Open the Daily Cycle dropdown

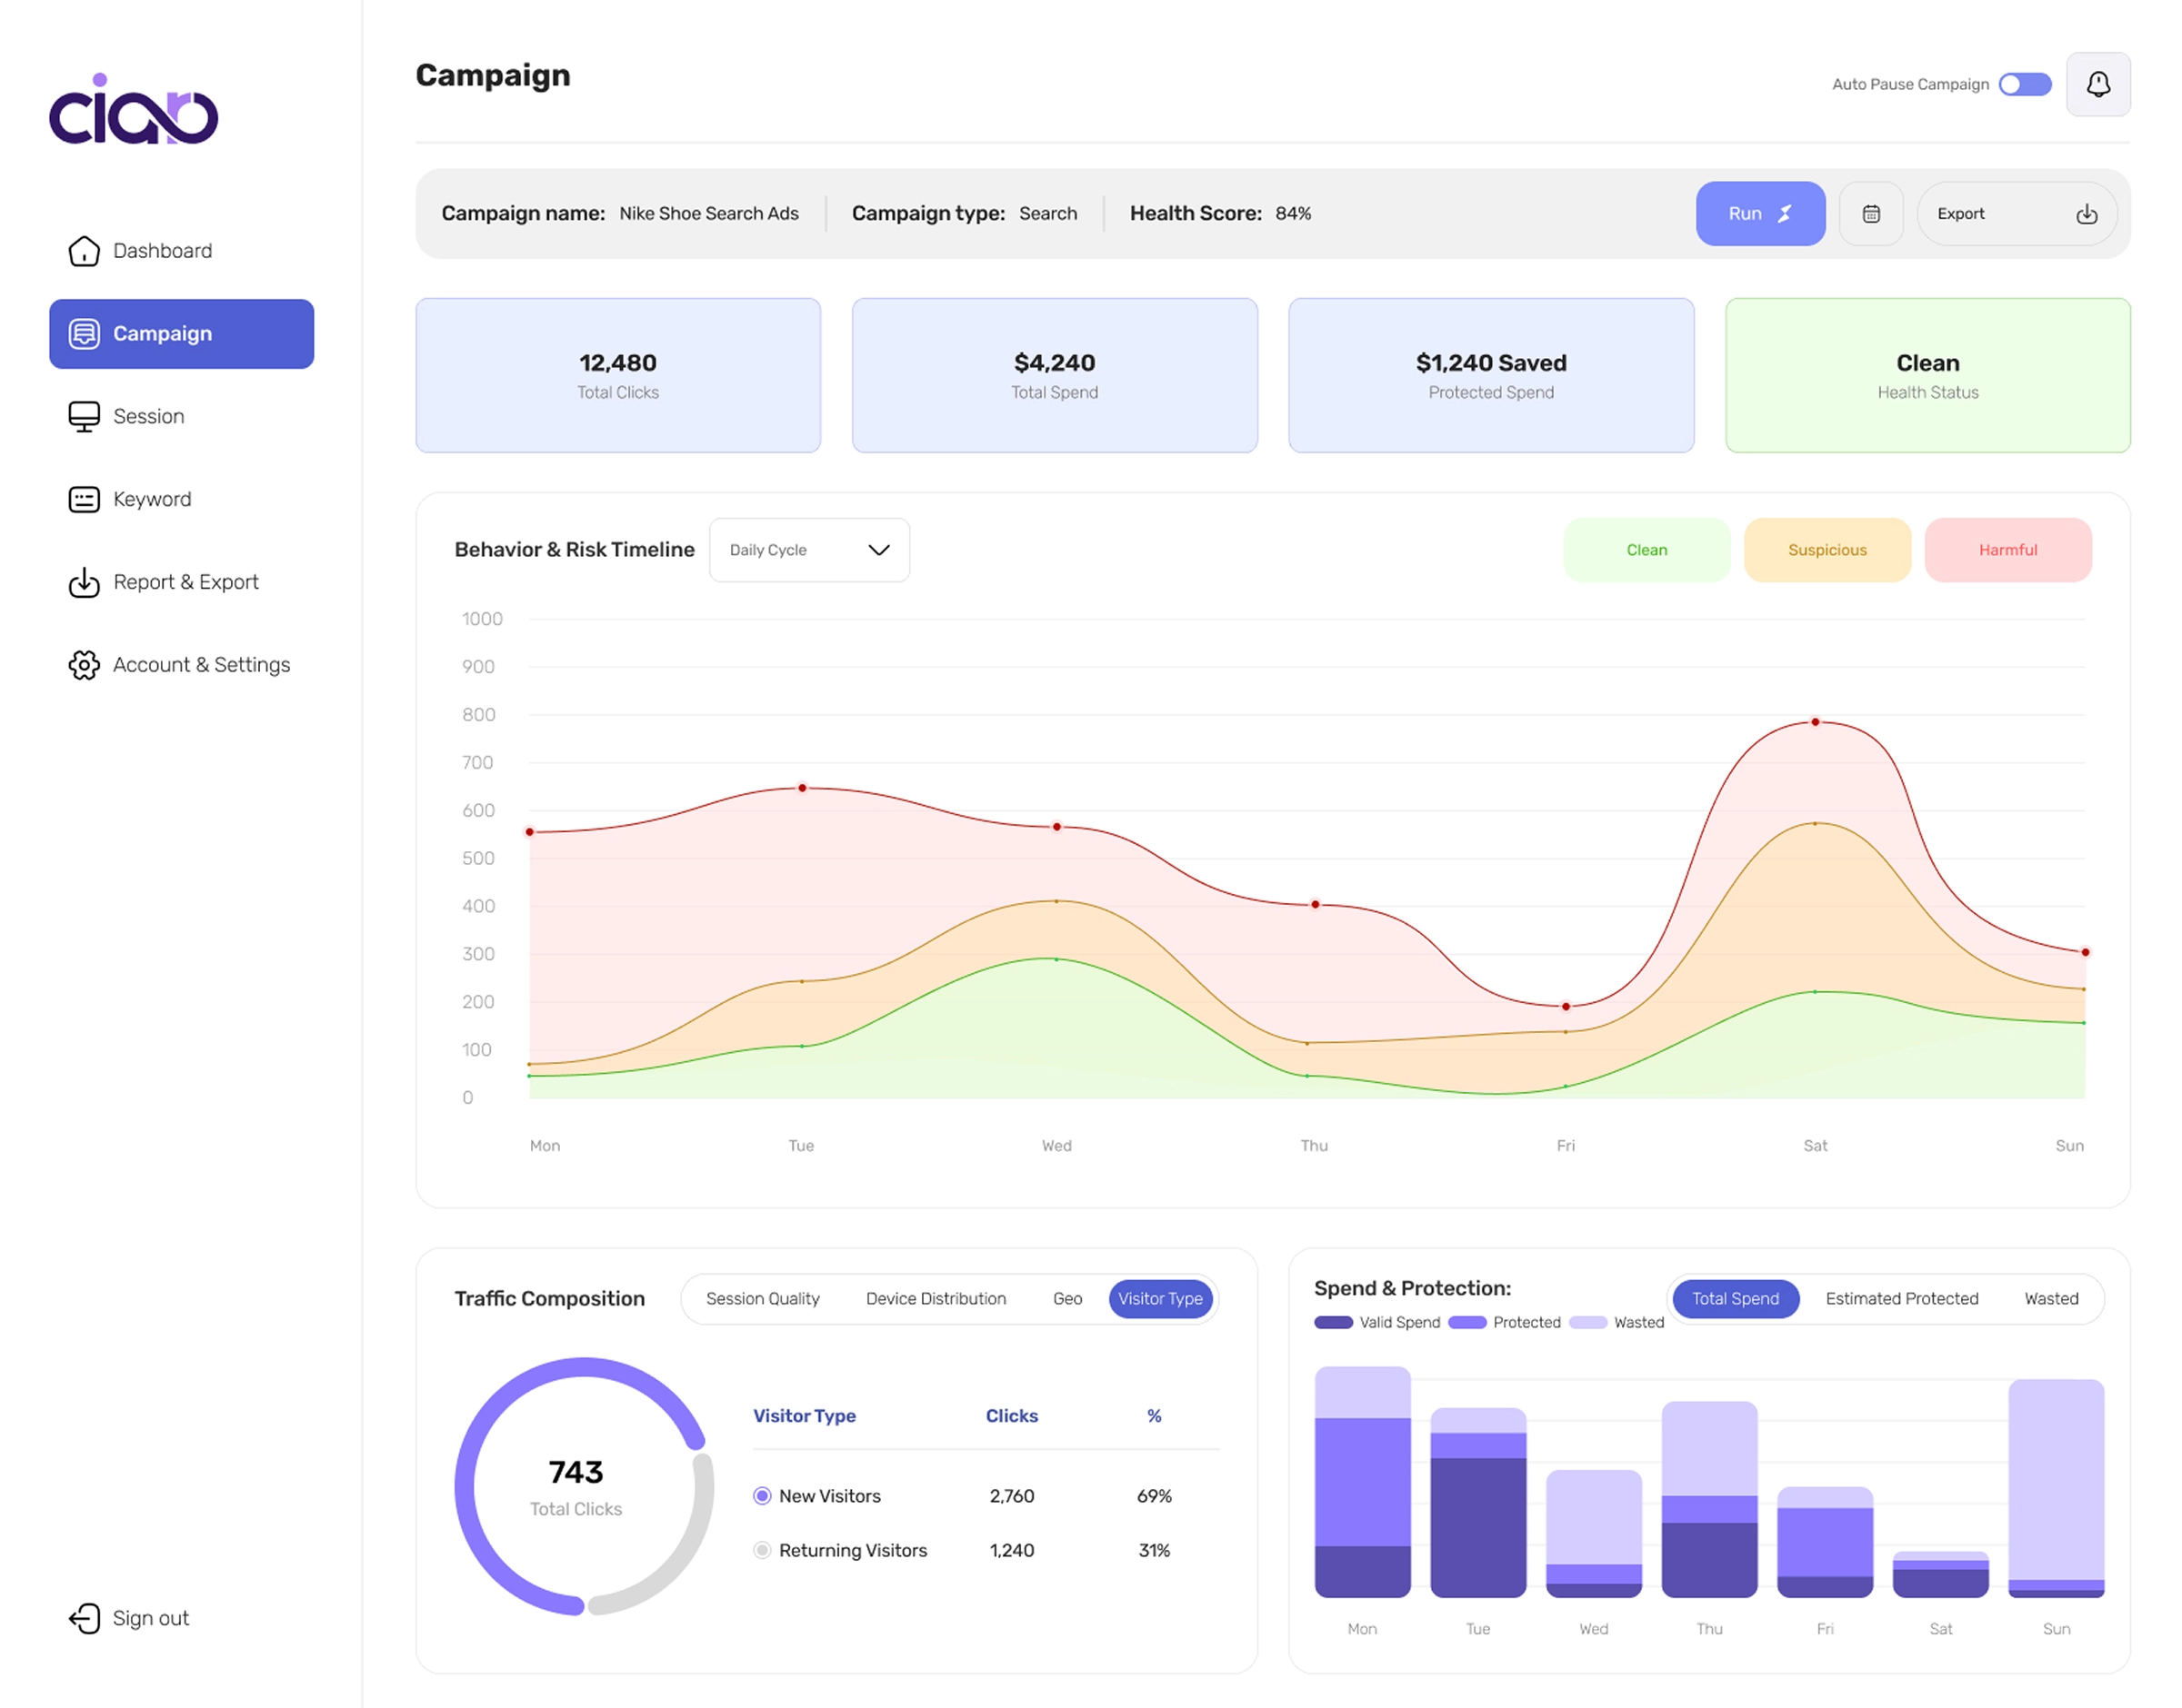pyautogui.click(x=809, y=550)
